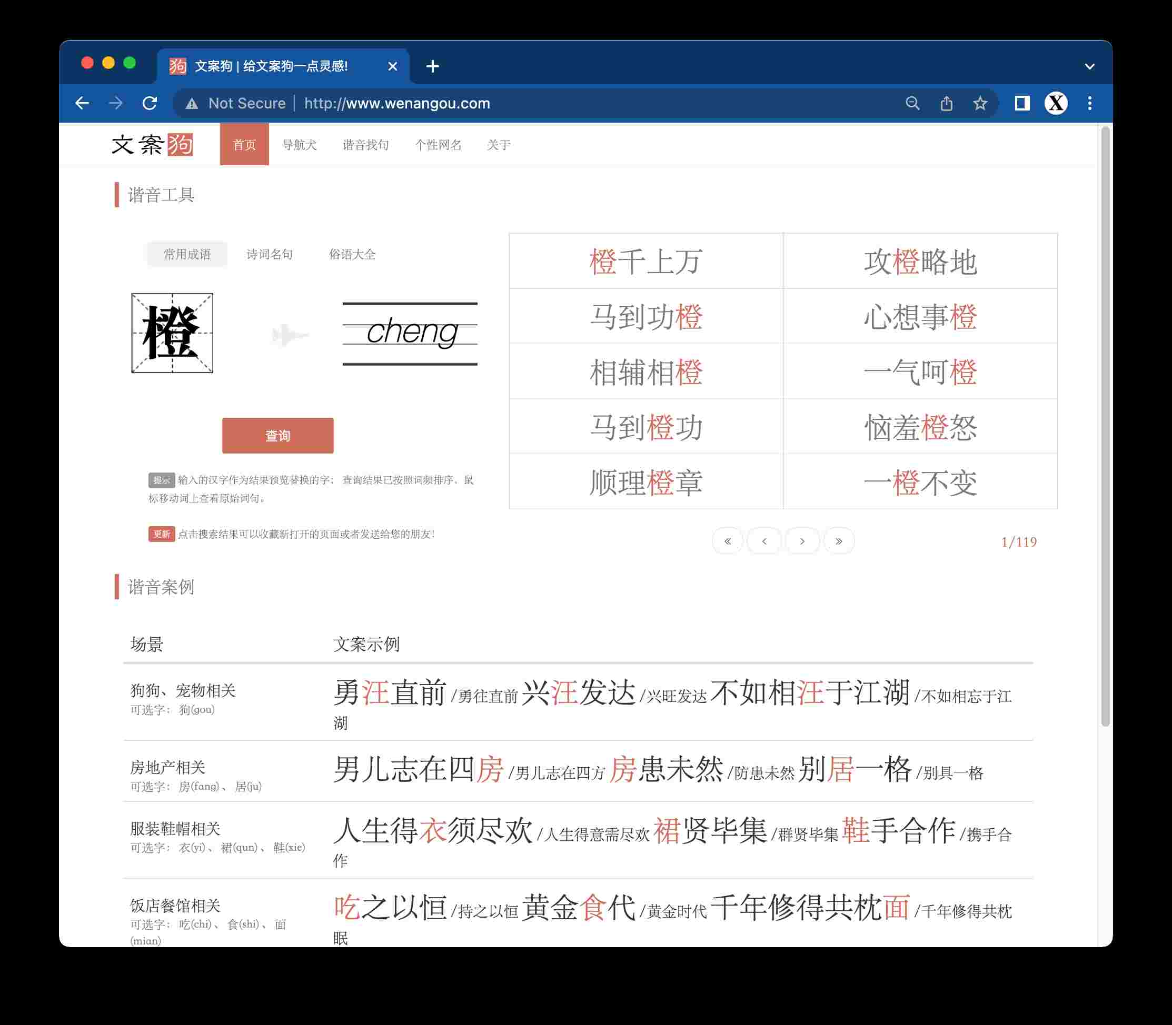
Task: Click example phrase 男儿志在四房
Action: click(419, 769)
